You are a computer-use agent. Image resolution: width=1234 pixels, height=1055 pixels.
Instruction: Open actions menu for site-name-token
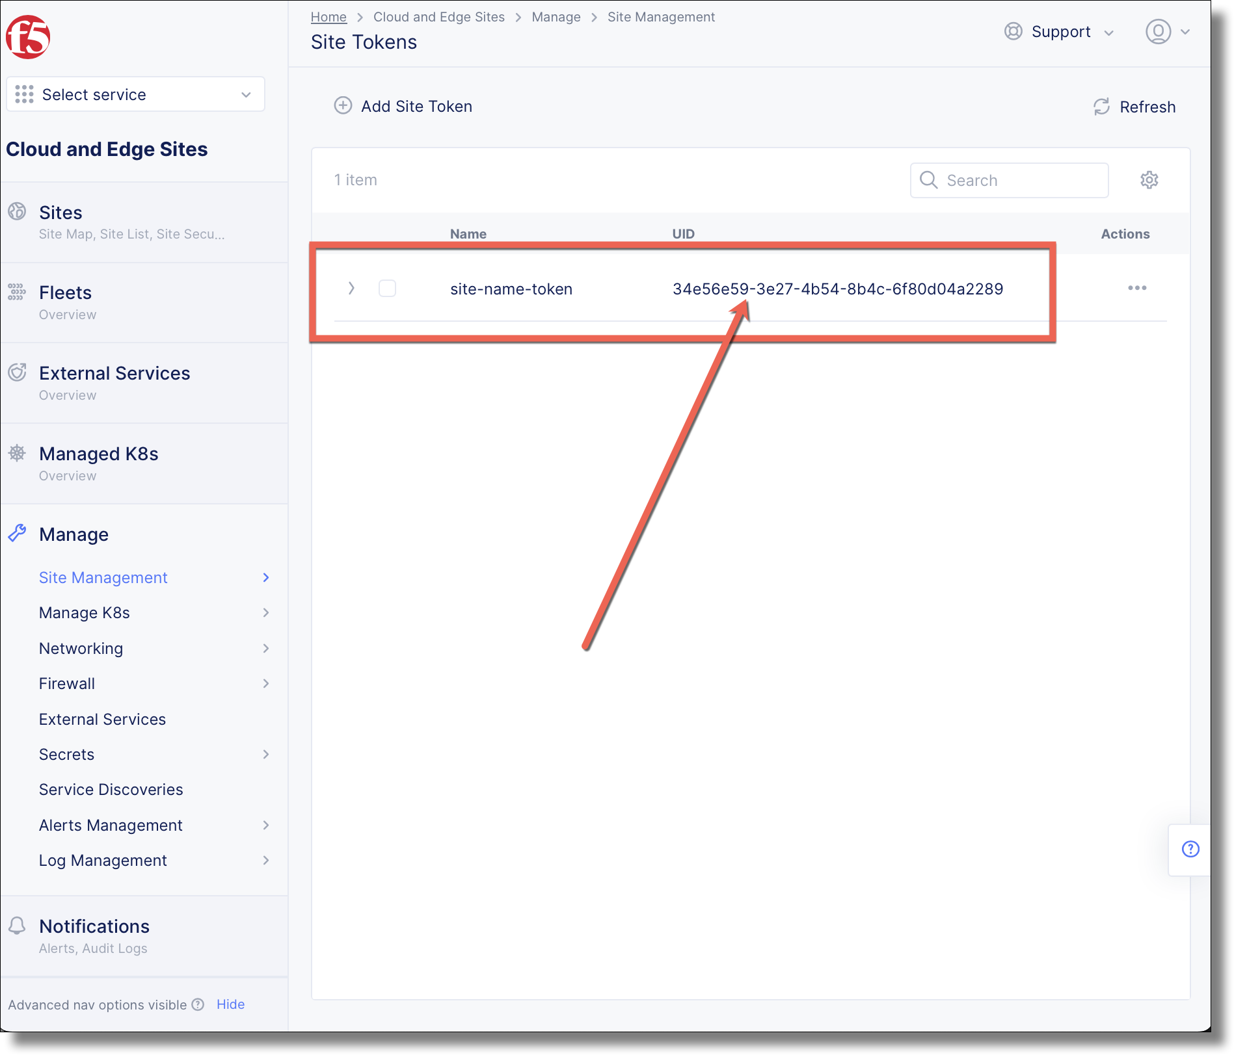pyautogui.click(x=1137, y=288)
